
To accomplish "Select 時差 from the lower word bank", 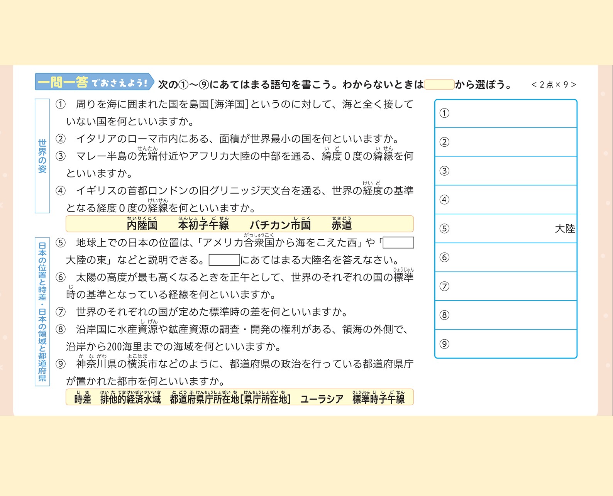I will 83,399.
